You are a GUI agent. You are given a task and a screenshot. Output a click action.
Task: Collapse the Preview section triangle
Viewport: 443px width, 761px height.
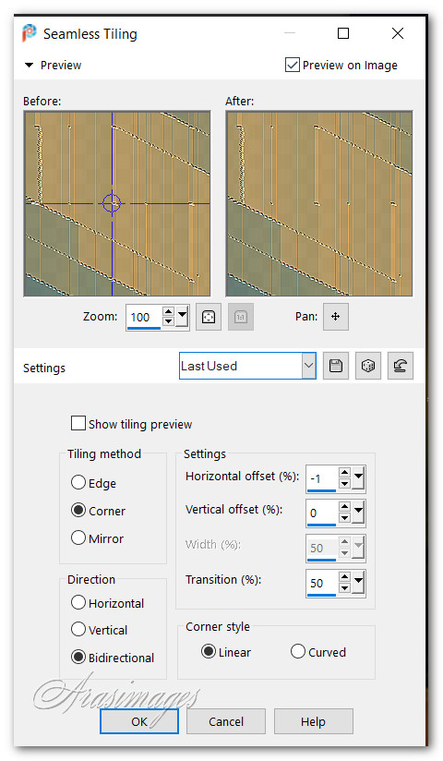pos(30,65)
